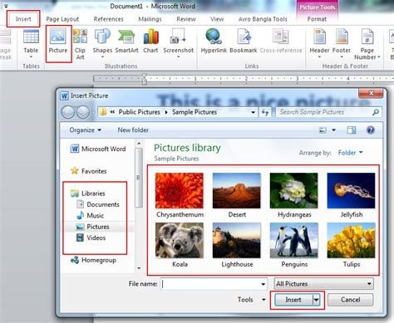Select the Pictures library
The height and width of the screenshot is (323, 394).
(93, 227)
